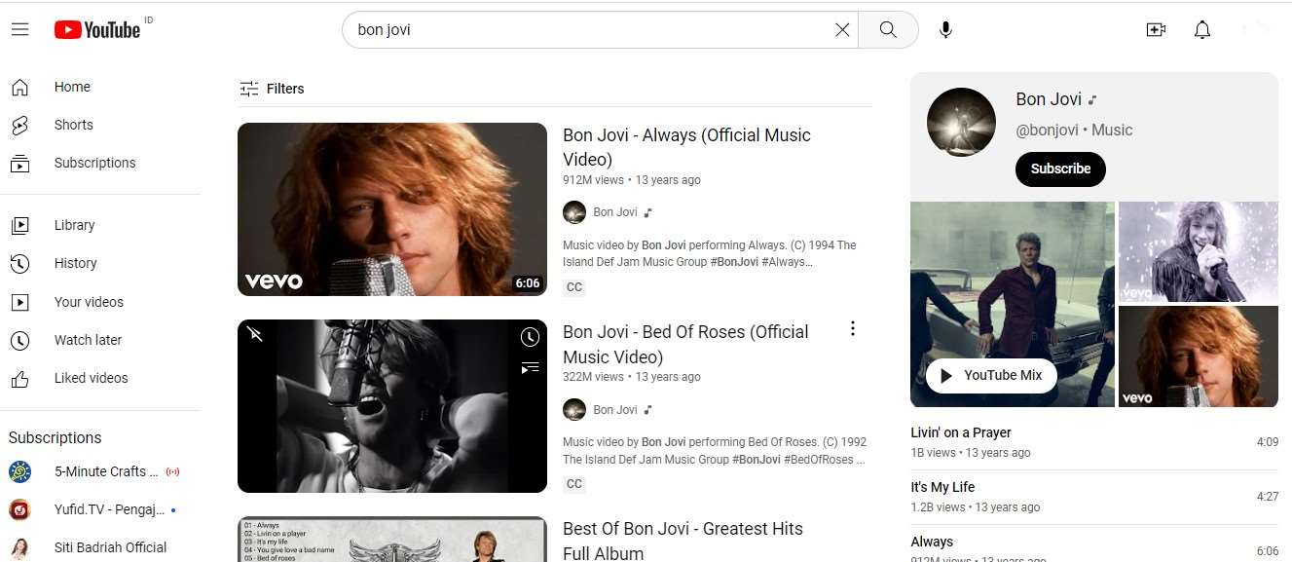Screen dimensions: 1292x562
Task: Click the Home house icon
Action: (x=19, y=87)
